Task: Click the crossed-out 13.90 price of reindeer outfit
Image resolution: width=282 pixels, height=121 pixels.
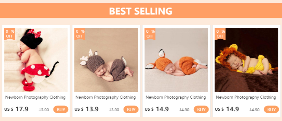Action: [114, 110]
